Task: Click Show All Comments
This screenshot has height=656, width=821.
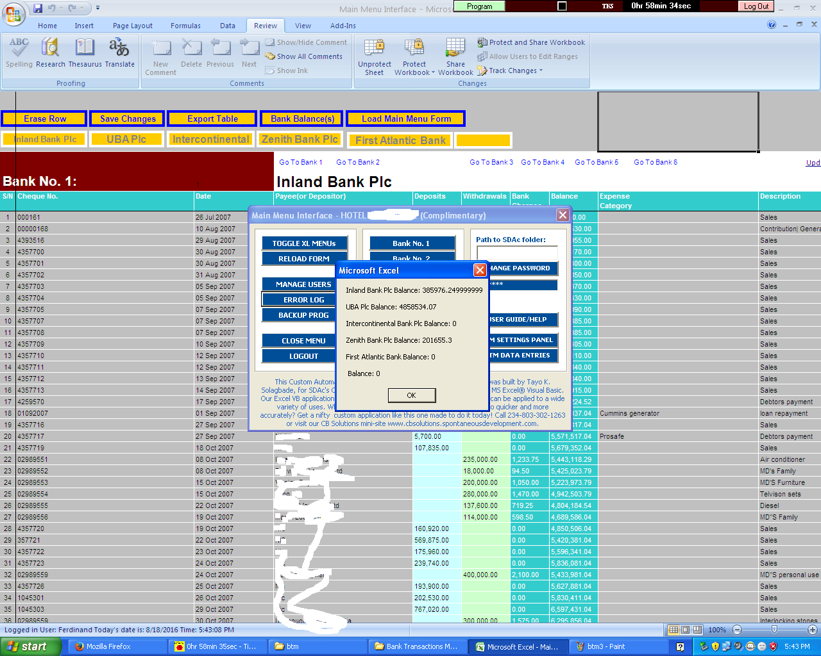Action: pos(304,56)
